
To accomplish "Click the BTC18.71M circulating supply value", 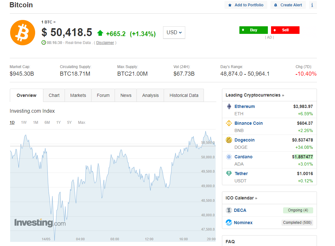I will (x=75, y=74).
